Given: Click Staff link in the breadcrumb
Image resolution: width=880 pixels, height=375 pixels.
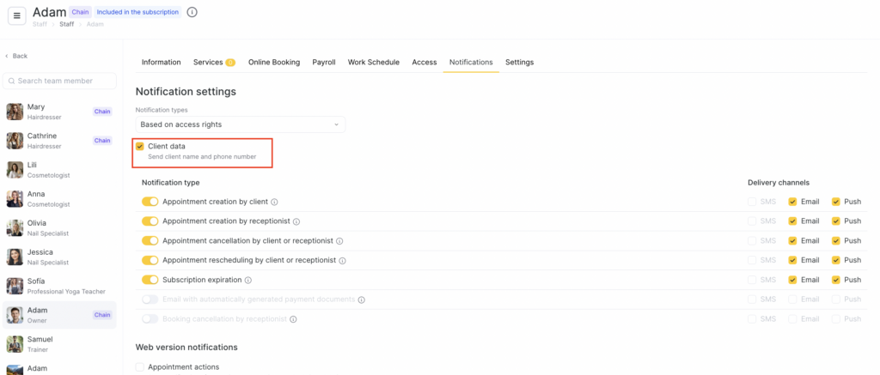Looking at the screenshot, I should [66, 24].
